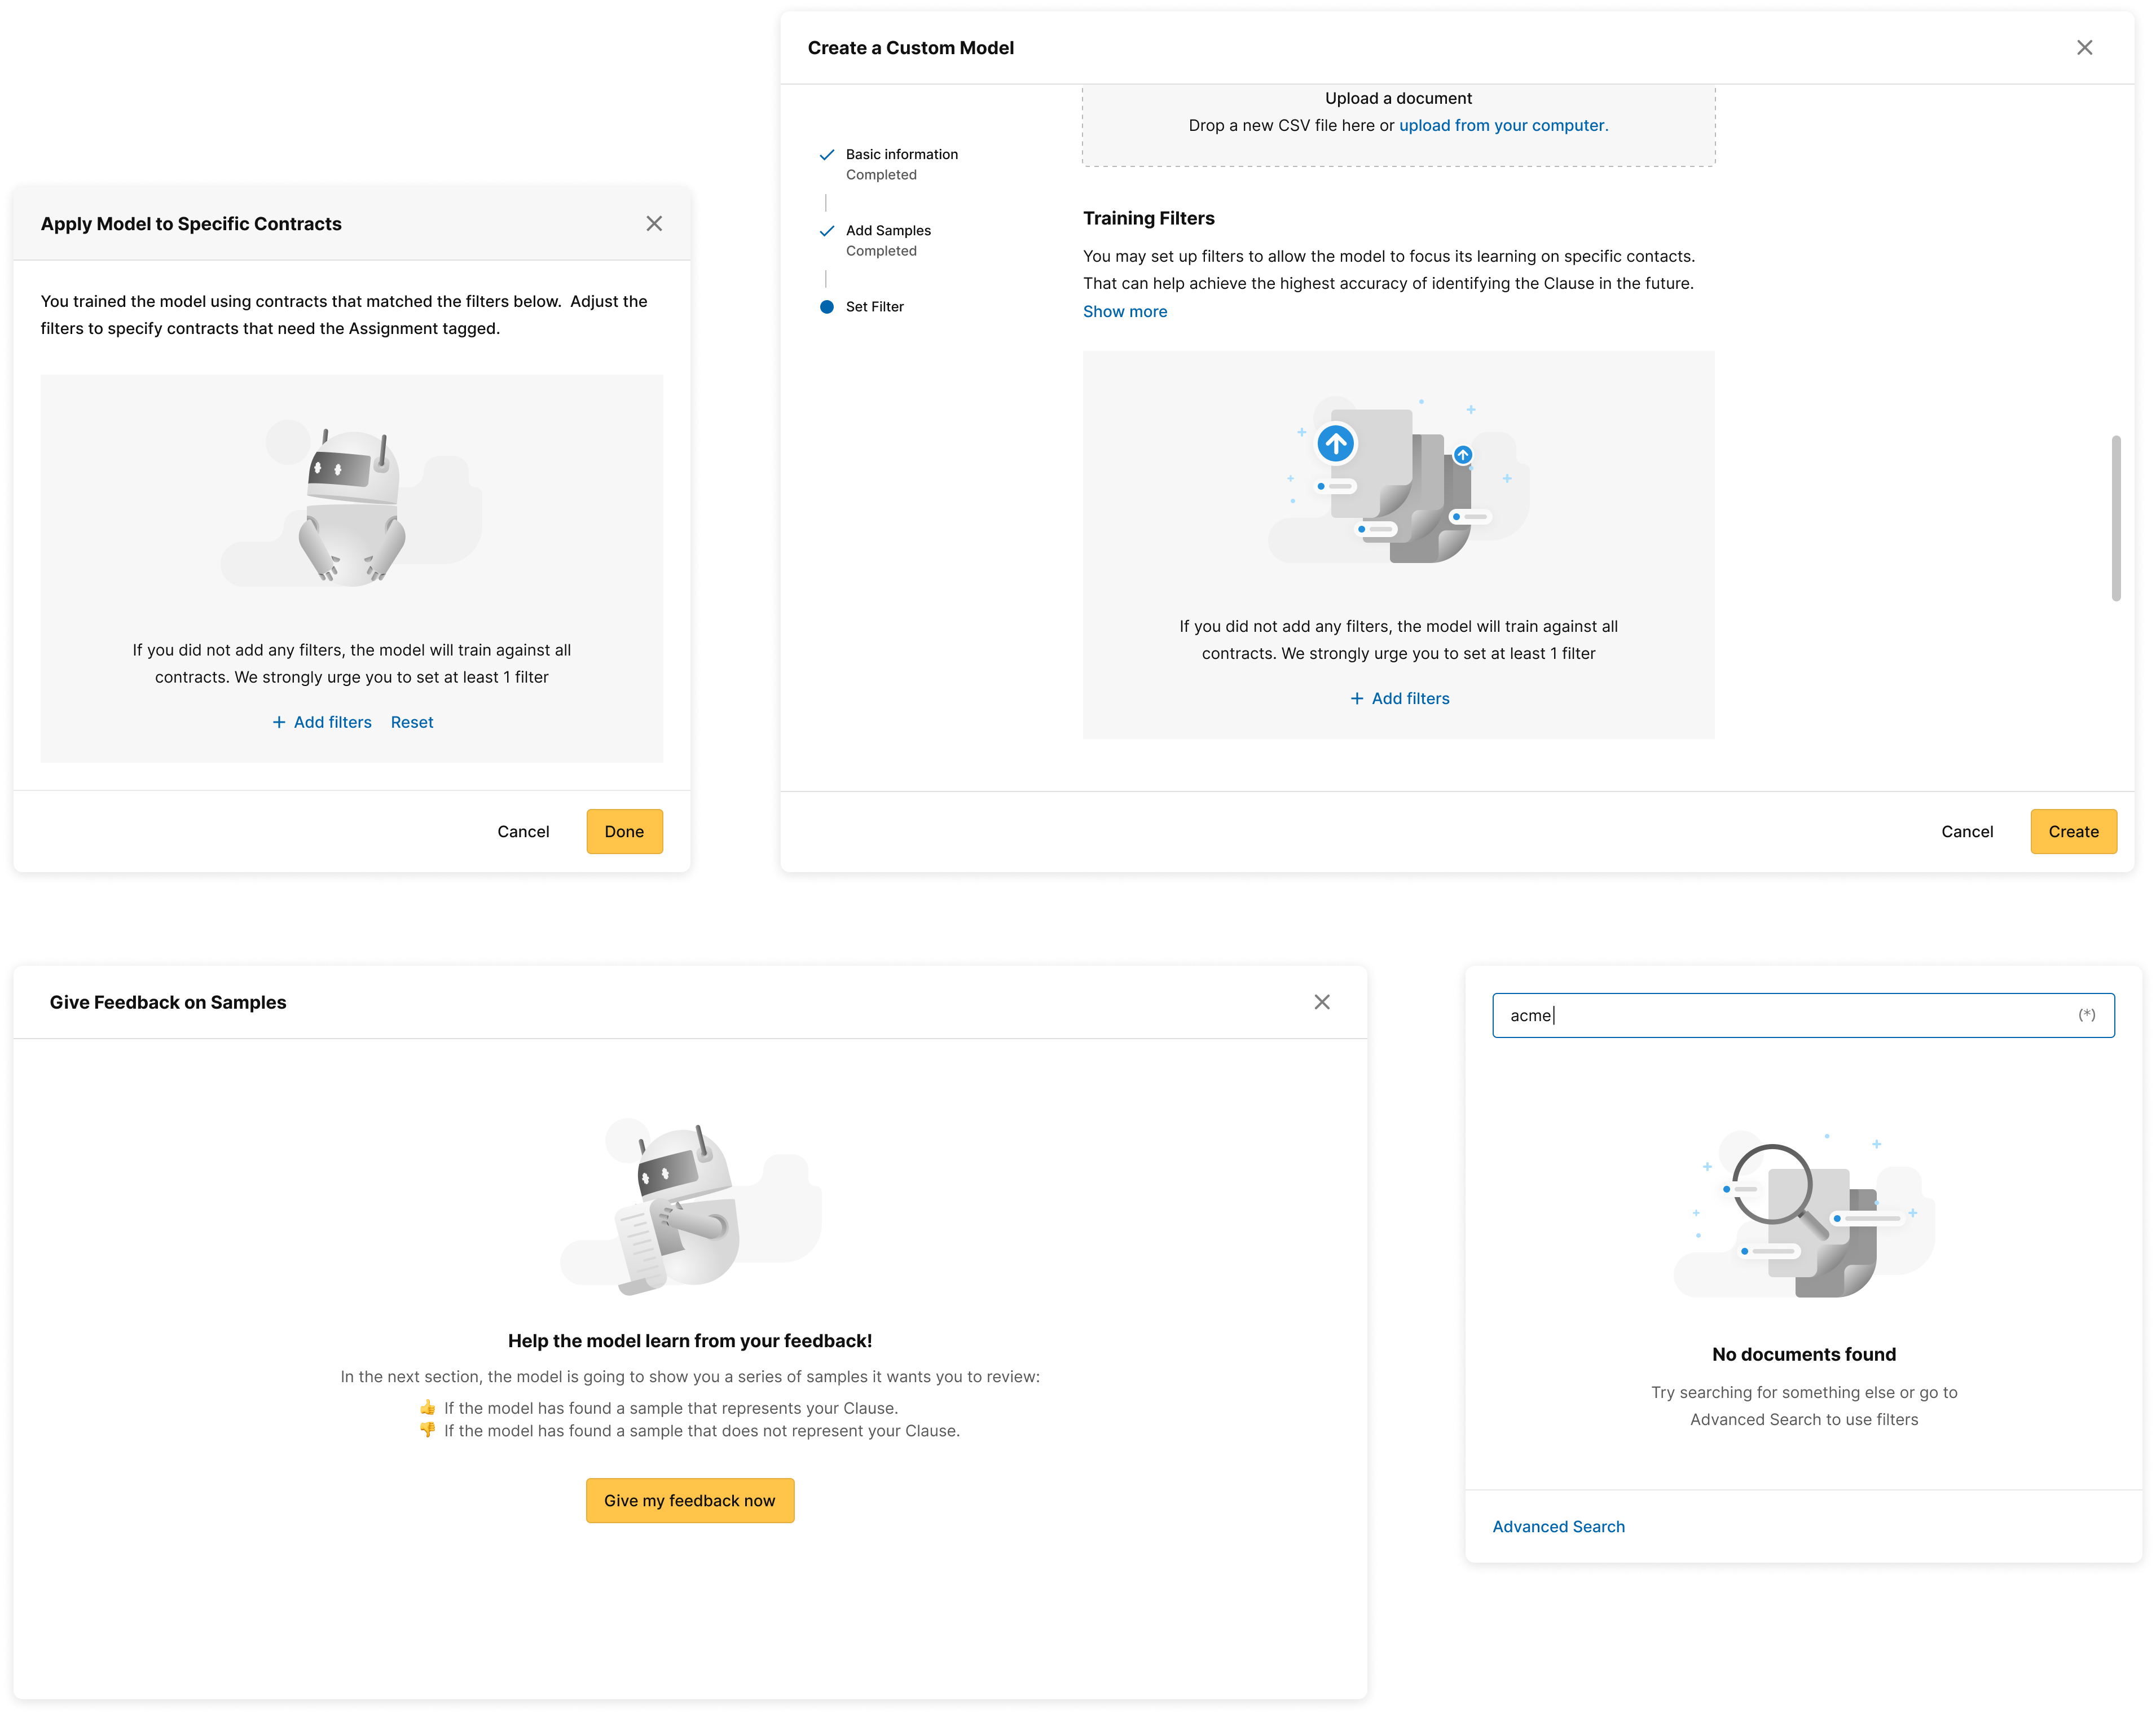
Task: Click the blue upload arrow illustration icon
Action: coord(1335,443)
